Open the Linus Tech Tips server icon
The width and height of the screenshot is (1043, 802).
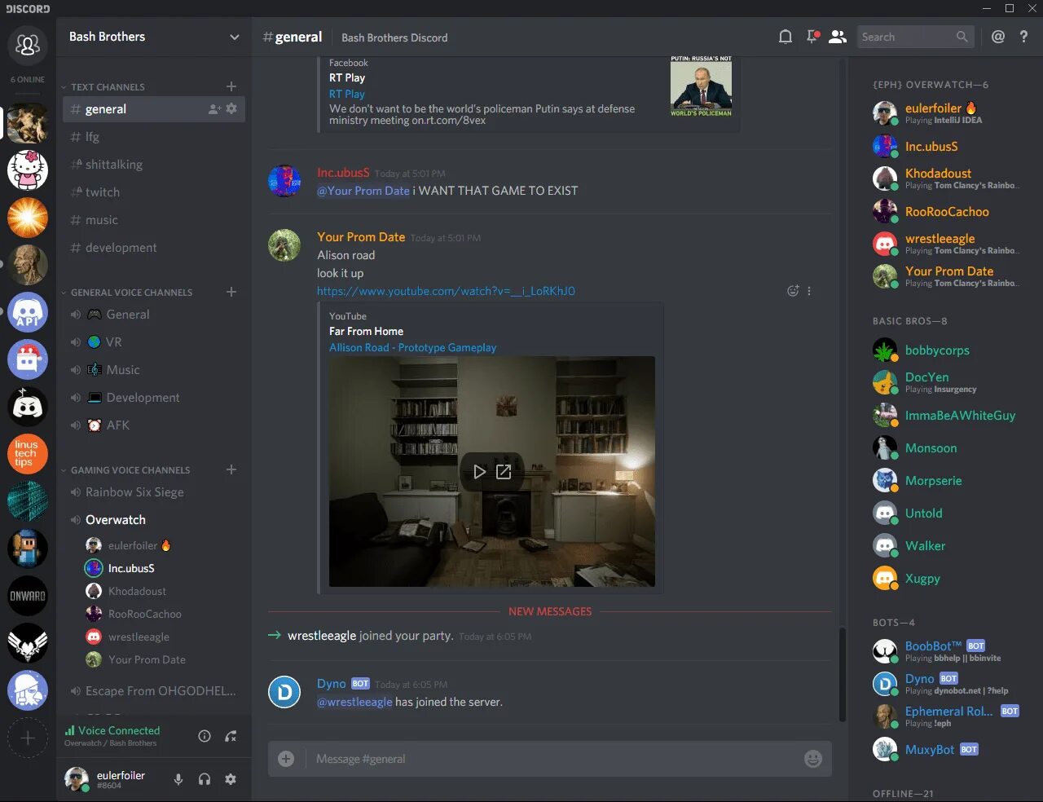28,454
